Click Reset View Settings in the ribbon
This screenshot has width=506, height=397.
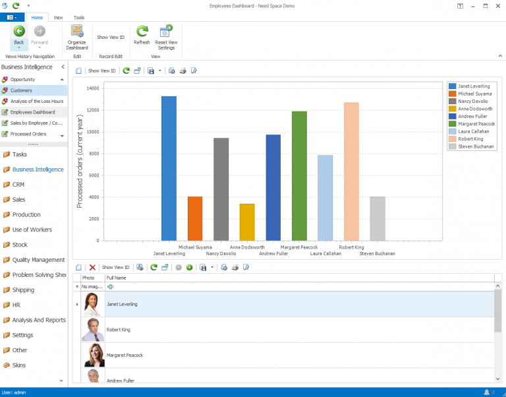coord(165,32)
